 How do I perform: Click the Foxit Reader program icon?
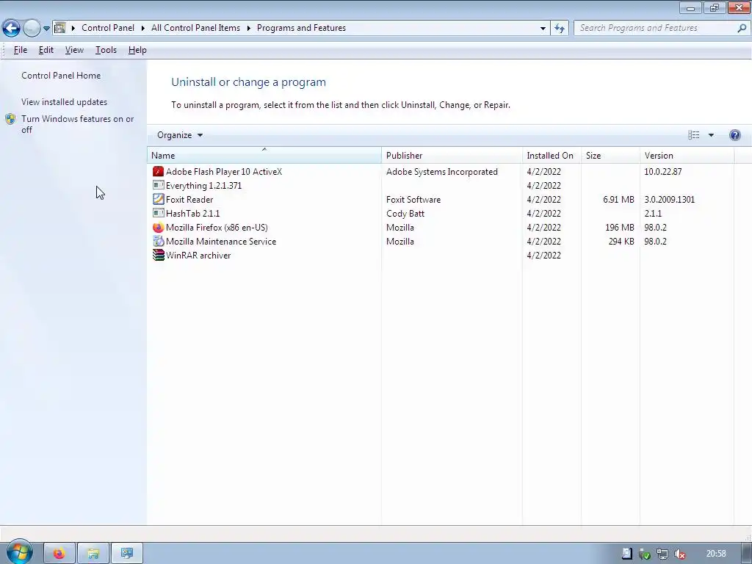158,199
